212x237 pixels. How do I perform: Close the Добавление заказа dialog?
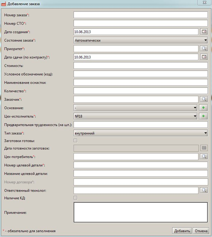(204, 3)
